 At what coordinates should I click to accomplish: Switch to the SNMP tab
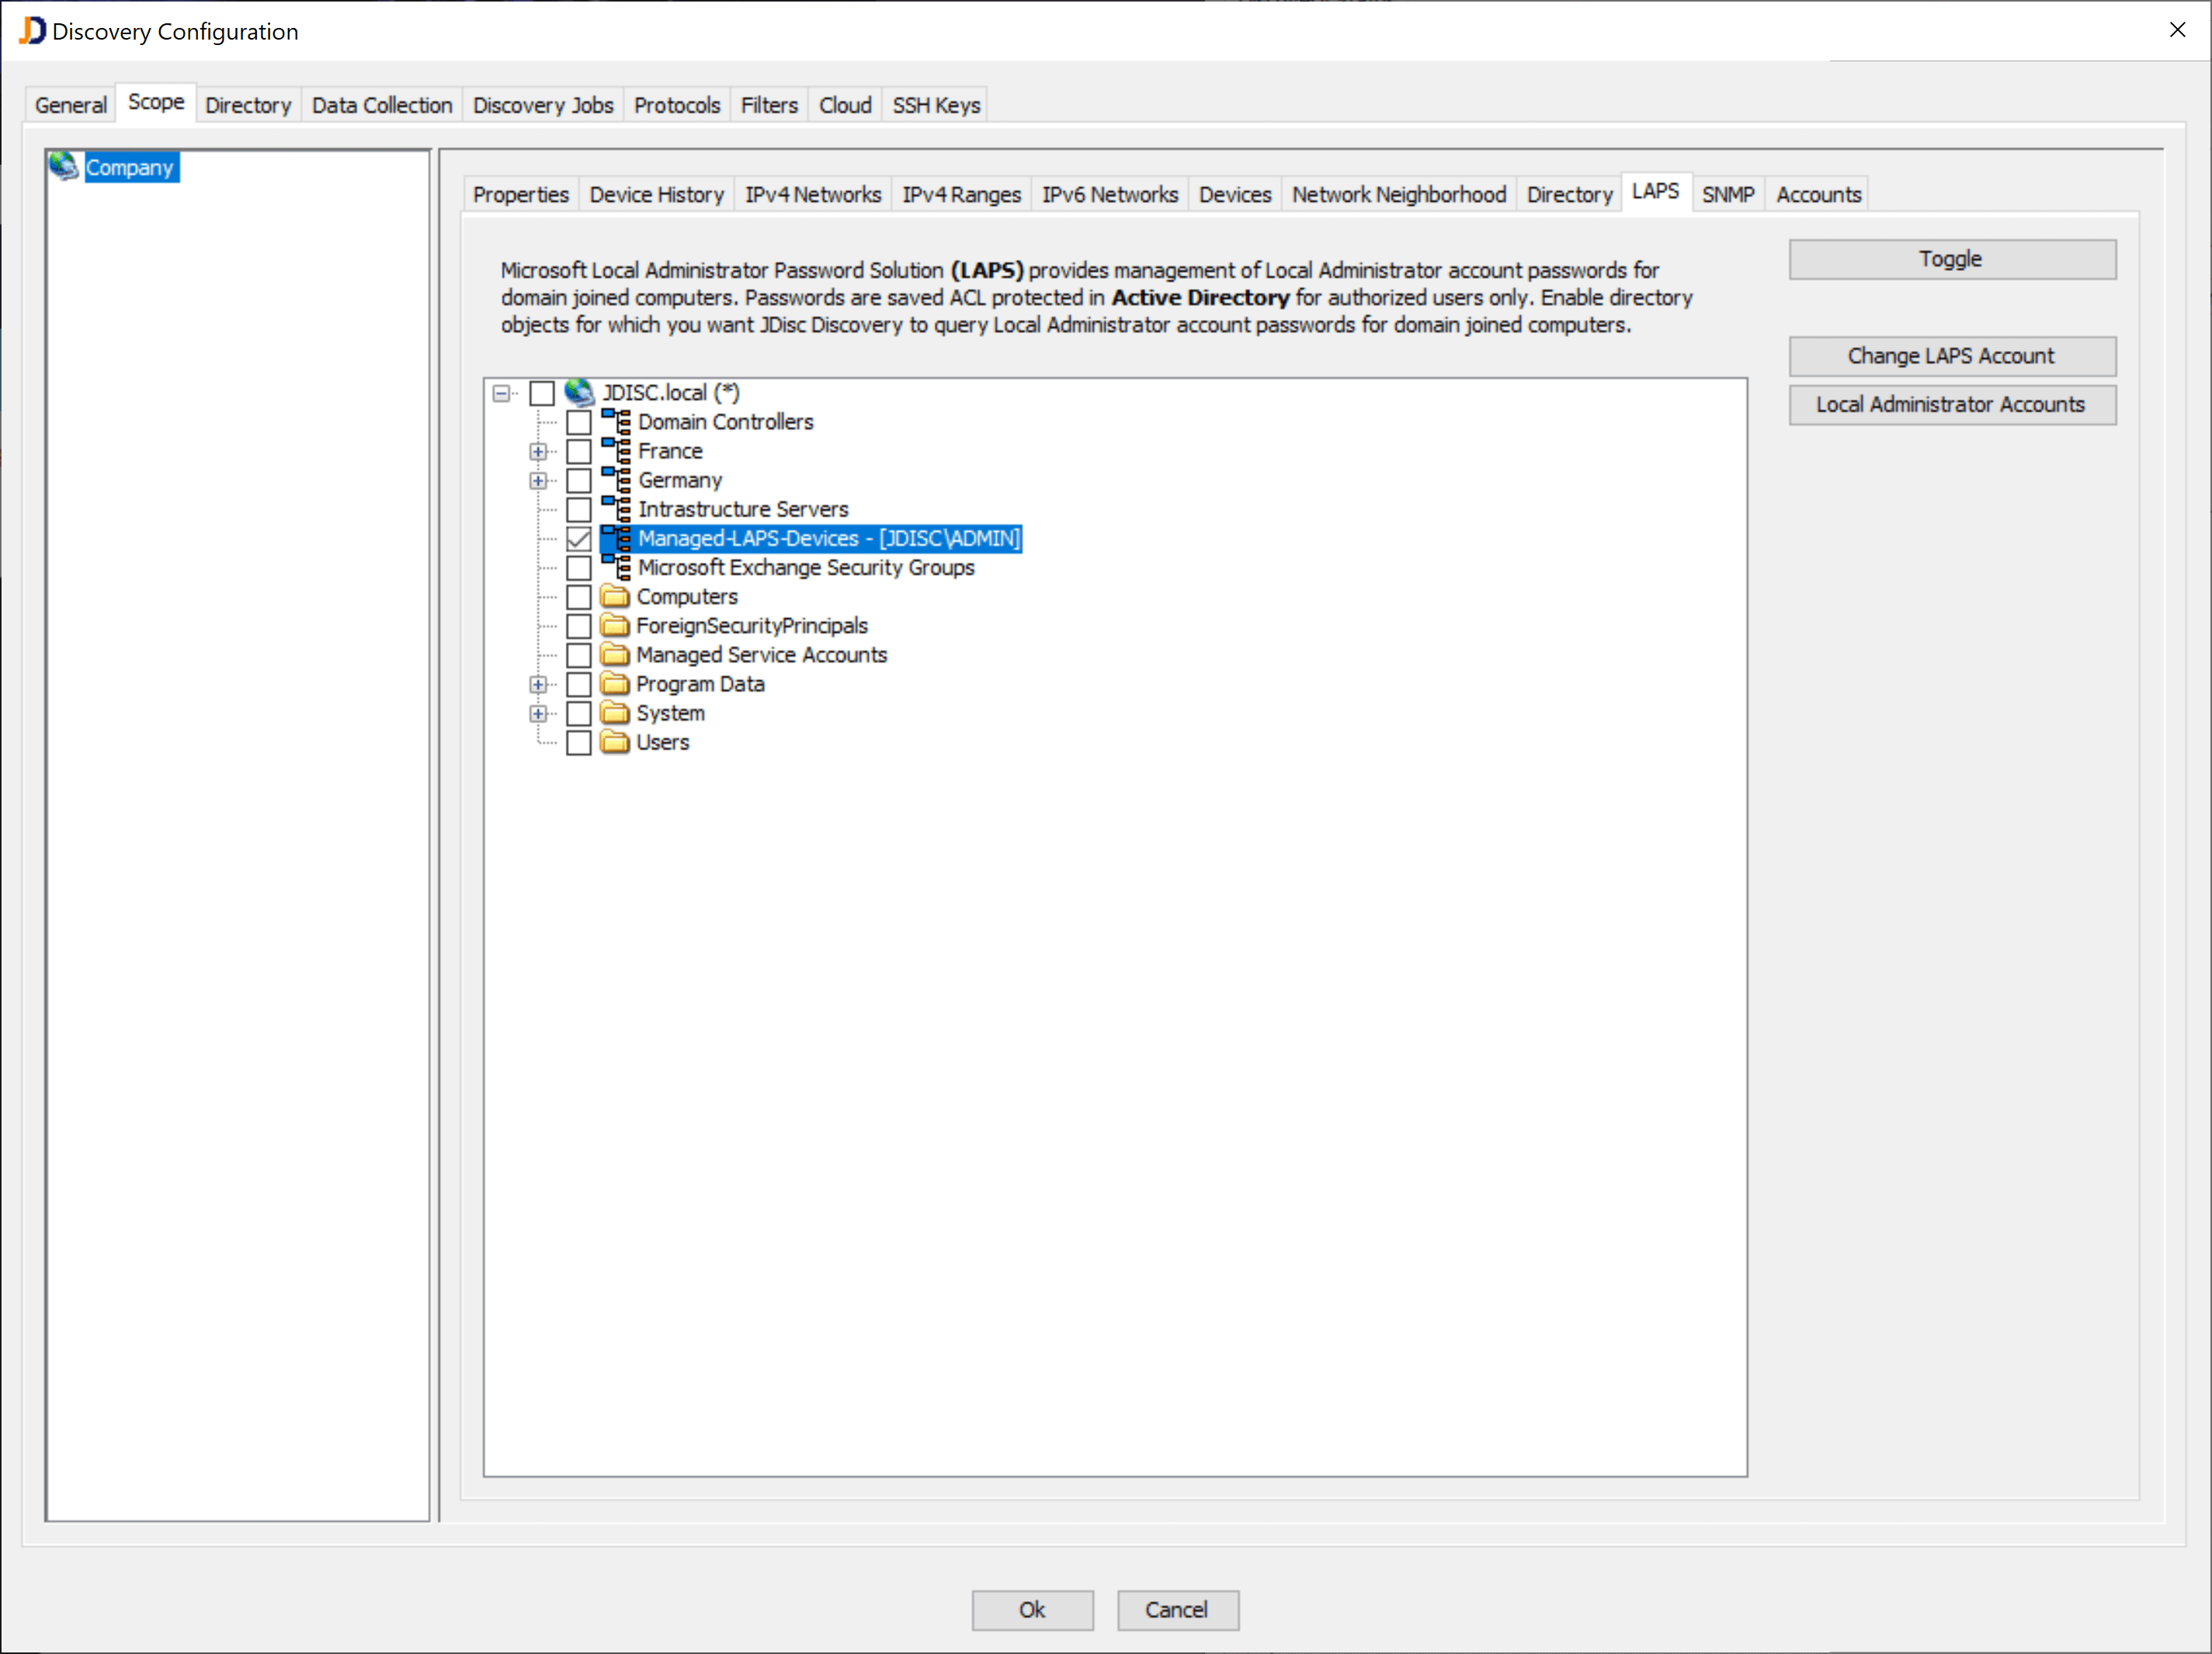pyautogui.click(x=1727, y=195)
